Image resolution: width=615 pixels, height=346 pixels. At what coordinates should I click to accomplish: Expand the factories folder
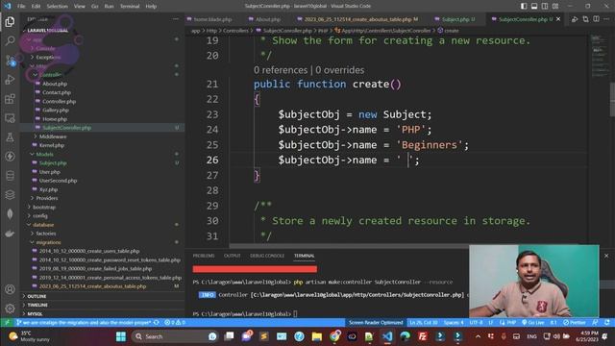(46, 234)
